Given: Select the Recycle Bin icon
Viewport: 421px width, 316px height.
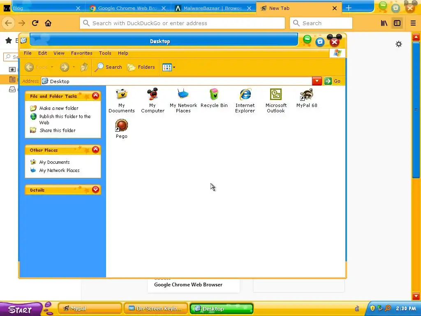Looking at the screenshot, I should pyautogui.click(x=214, y=98).
